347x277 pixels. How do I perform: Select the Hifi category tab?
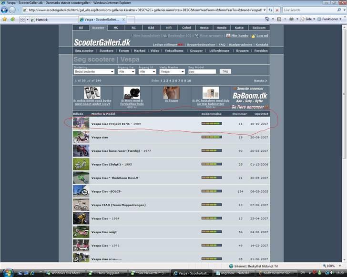[169, 28]
